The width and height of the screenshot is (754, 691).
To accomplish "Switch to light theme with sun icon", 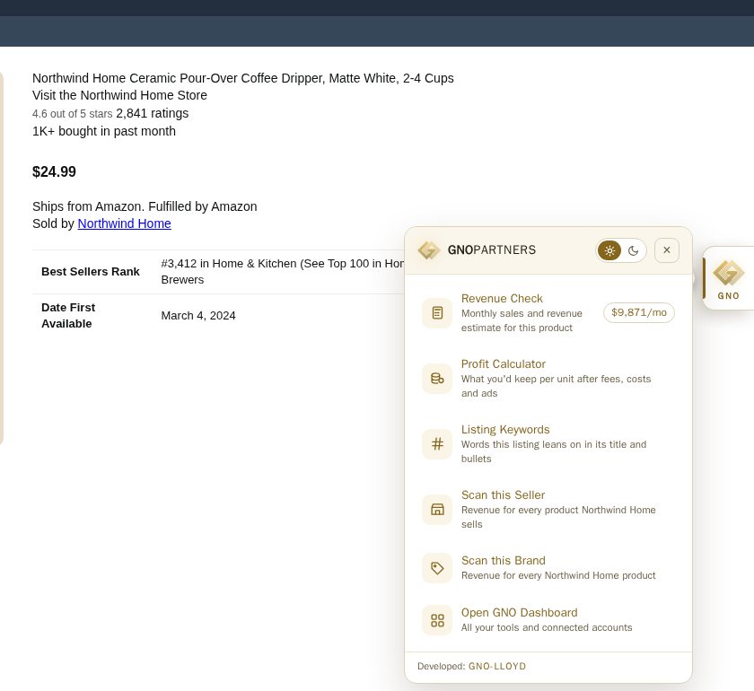I will [x=609, y=250].
